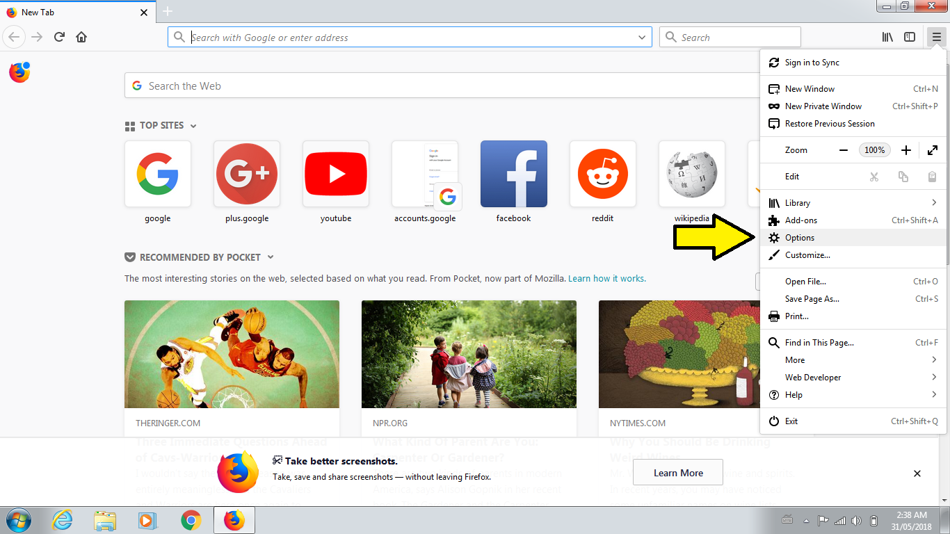The width and height of the screenshot is (950, 534).
Task: Enter full screen via the arrows icon
Action: tap(933, 150)
